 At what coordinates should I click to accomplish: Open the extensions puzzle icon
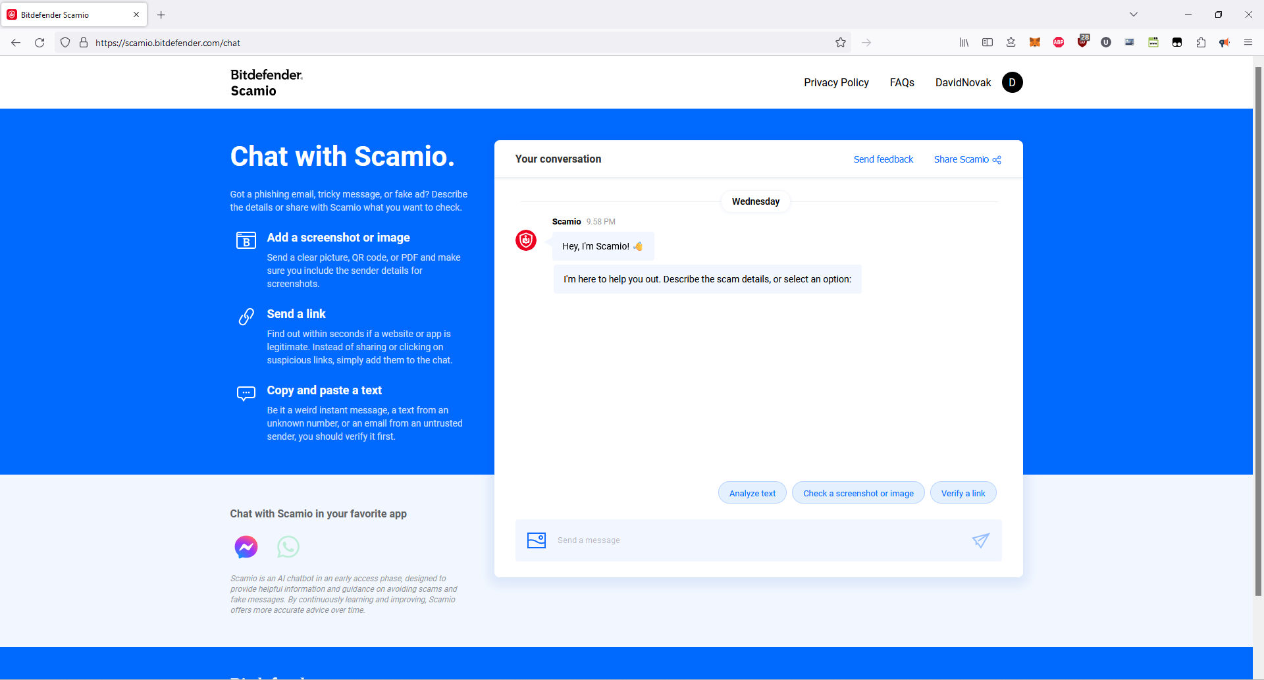click(x=1201, y=43)
